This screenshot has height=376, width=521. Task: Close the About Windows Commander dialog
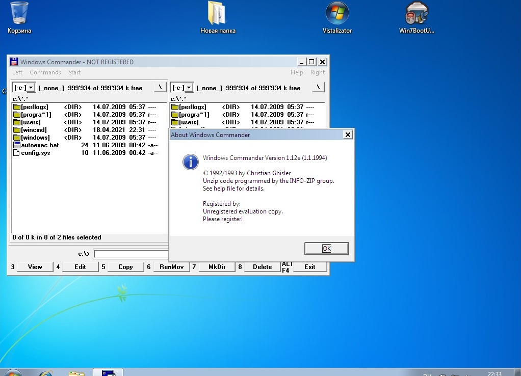pyautogui.click(x=348, y=135)
